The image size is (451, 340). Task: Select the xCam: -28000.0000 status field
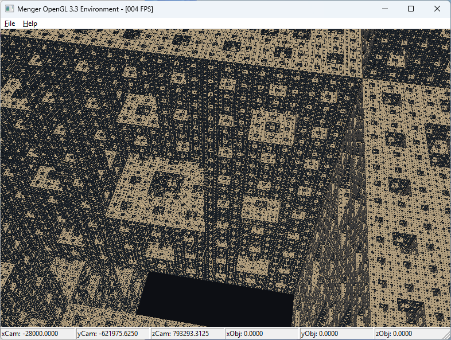click(37, 334)
